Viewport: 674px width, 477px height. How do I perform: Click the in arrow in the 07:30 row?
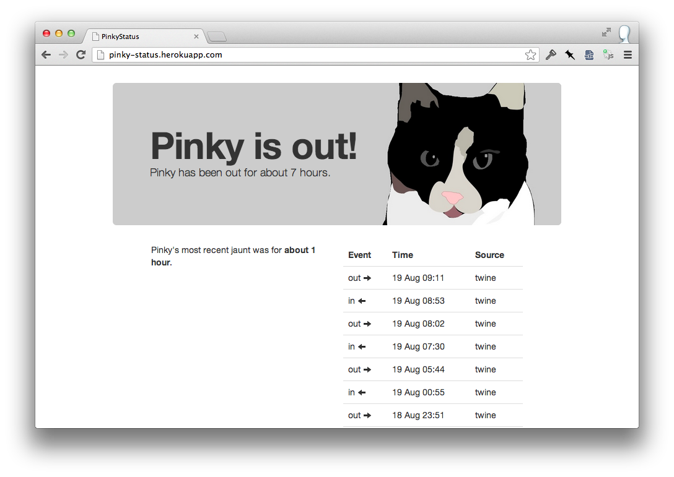click(362, 347)
